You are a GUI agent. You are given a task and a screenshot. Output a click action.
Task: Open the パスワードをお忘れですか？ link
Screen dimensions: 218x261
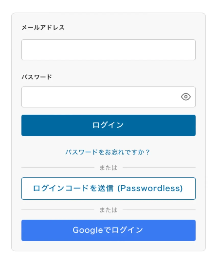tap(108, 152)
